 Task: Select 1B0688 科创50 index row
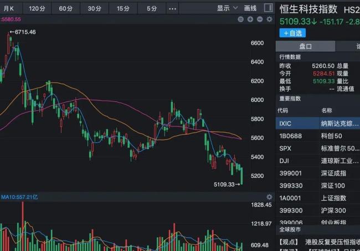[x=318, y=136]
